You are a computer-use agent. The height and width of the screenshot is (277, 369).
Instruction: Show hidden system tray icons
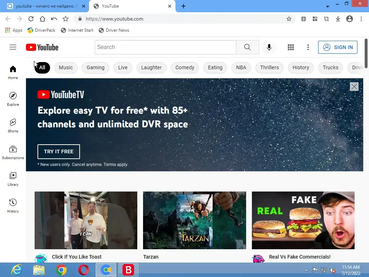click(306, 270)
